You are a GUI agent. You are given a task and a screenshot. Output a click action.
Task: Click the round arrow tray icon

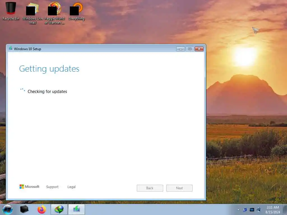click(259, 210)
